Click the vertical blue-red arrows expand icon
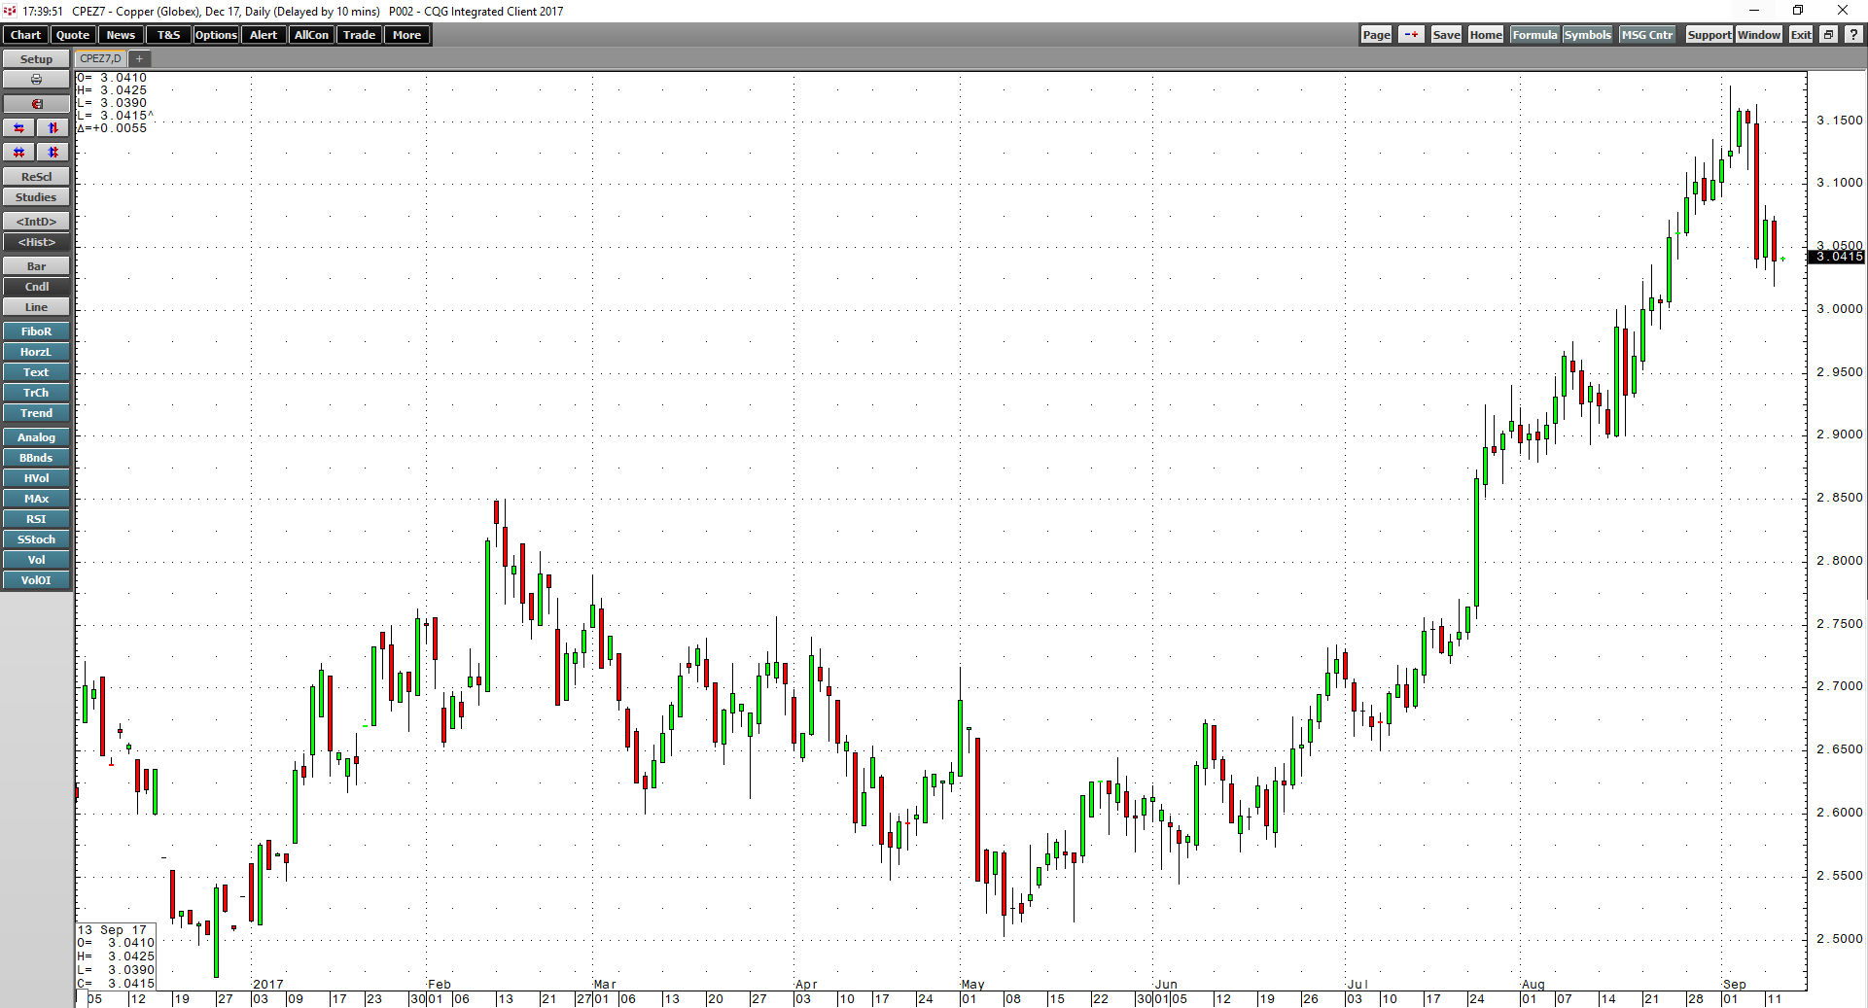1868x1008 pixels. [x=53, y=128]
